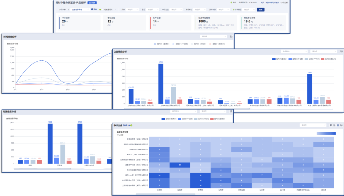Toggle 挂网价(中位数) legend in 企业维度分析

(296, 59)
